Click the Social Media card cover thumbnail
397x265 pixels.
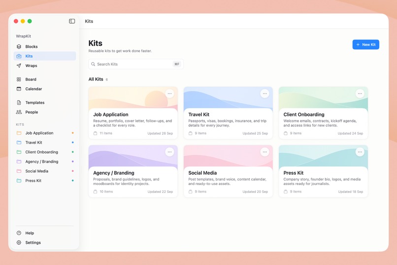228,156
